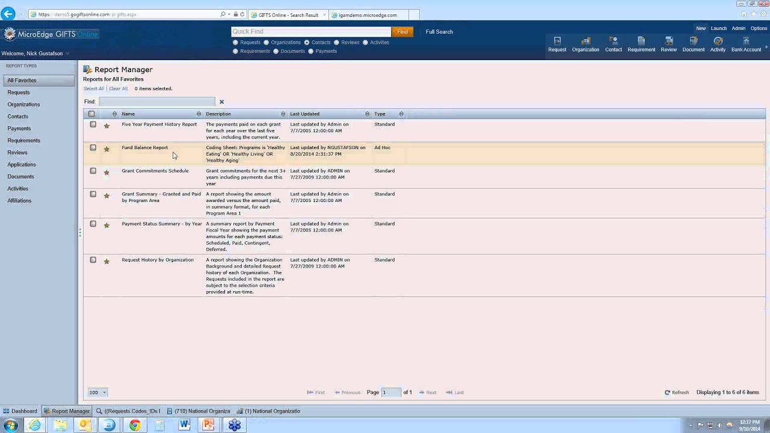Screen dimensions: 770x433
Task: Open the Type column dropdown
Action: pos(401,114)
